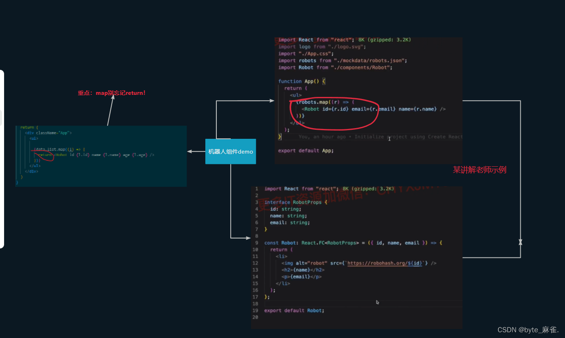Screen dimensions: 565x338
Task: Open the teal data_list.map code image
Action: (101, 156)
